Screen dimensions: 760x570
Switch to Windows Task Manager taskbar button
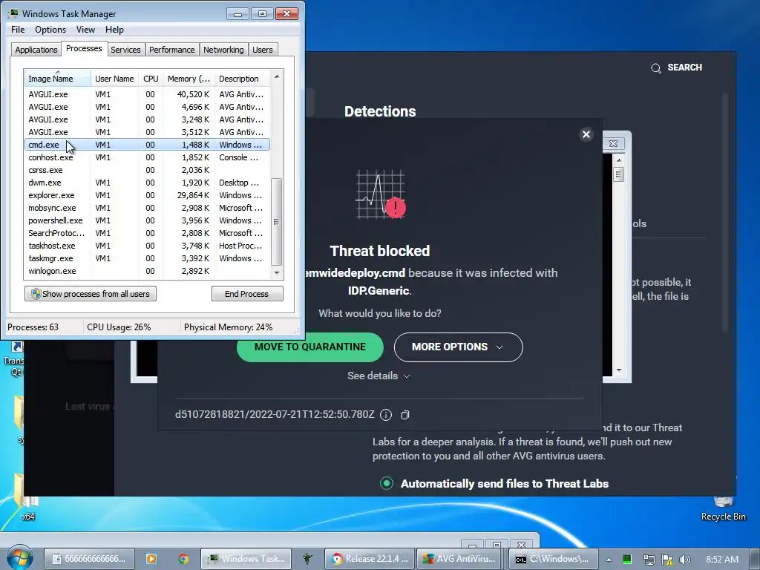point(246,559)
